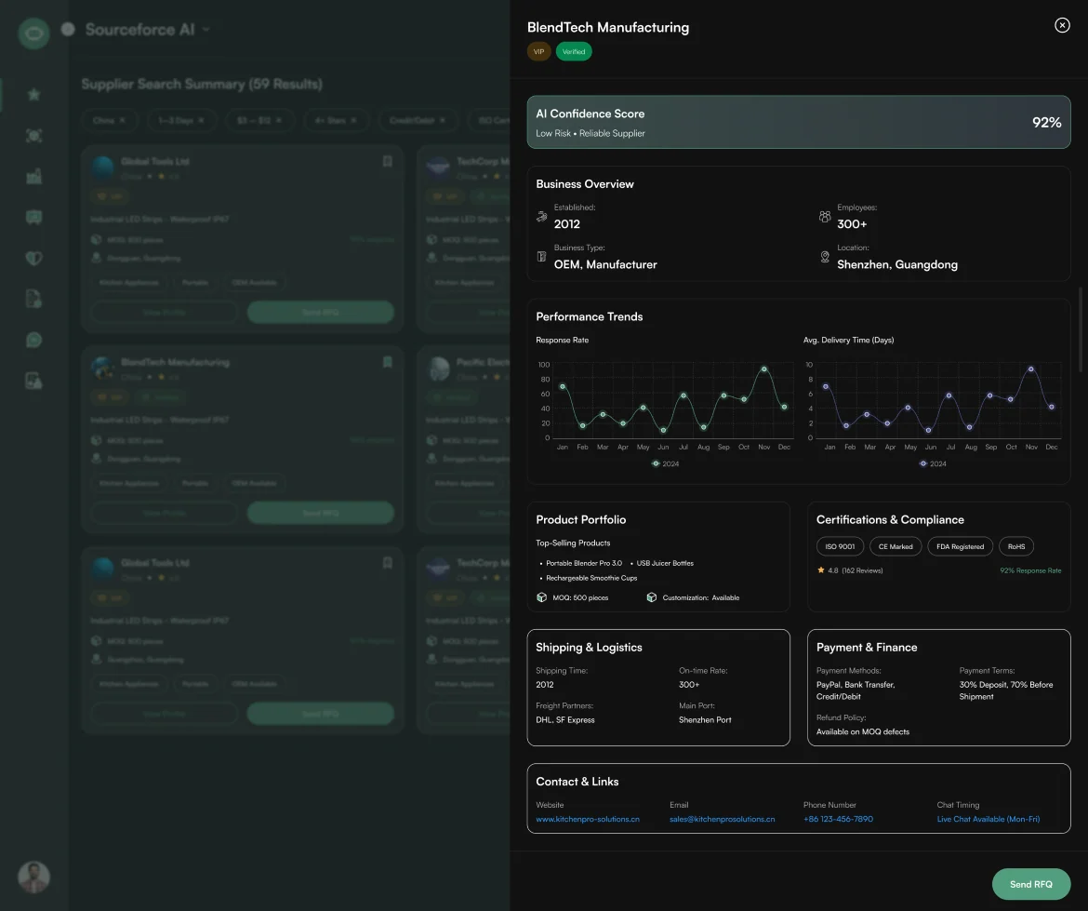Image resolution: width=1088 pixels, height=911 pixels.
Task: Open the star favorites icon in sidebar
Action: pos(33,94)
